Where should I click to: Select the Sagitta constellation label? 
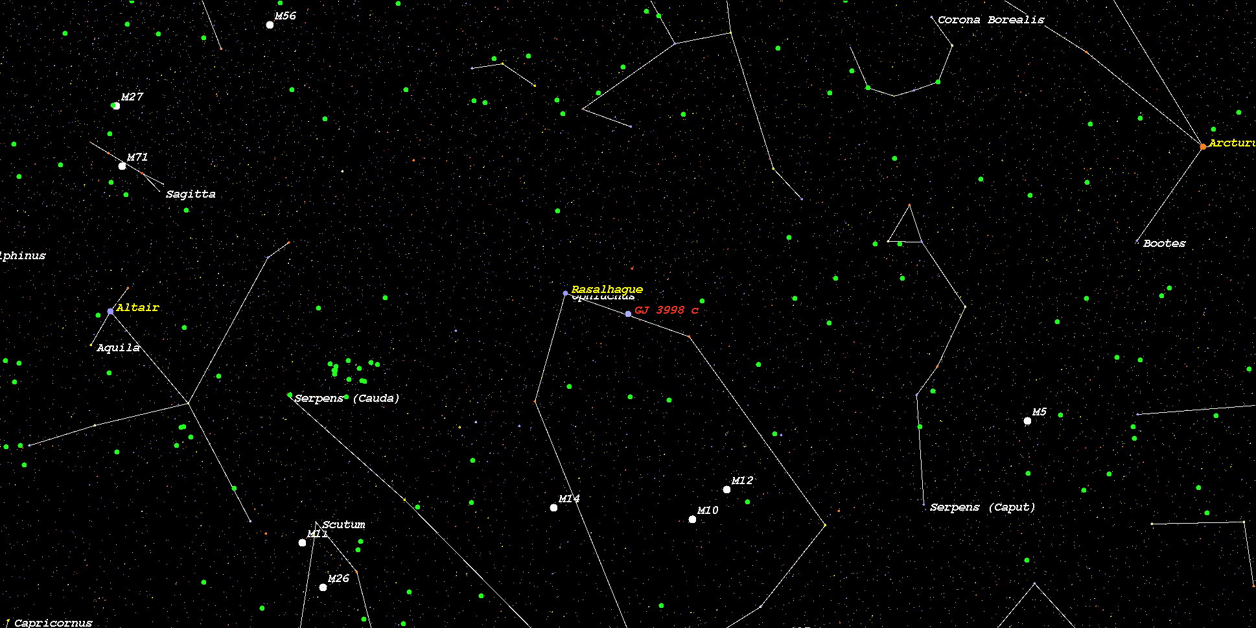(191, 194)
